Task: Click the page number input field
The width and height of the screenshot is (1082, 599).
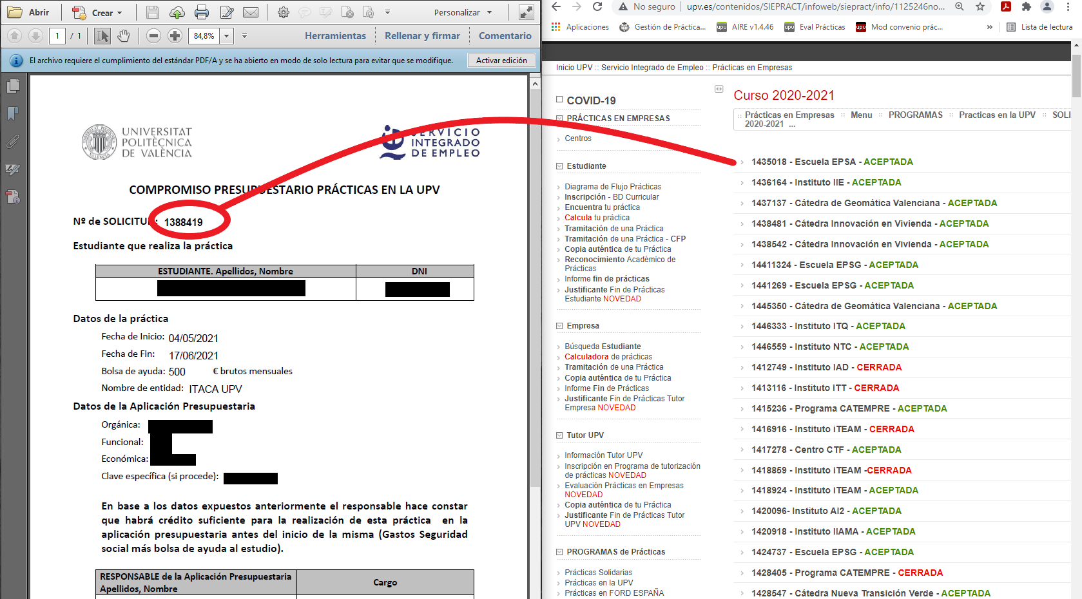Action: 57,36
